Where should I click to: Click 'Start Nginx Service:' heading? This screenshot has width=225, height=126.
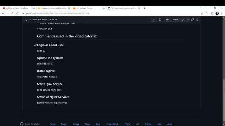pos(50,84)
